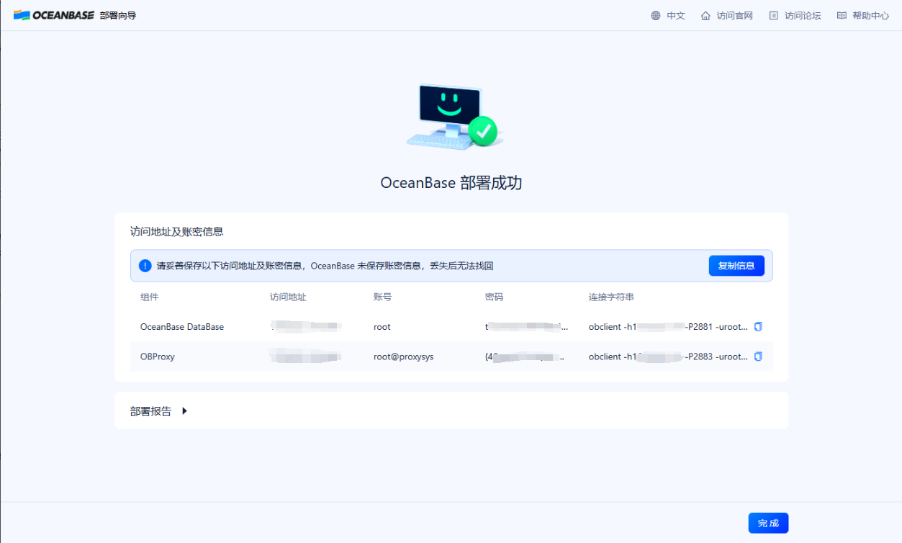Click the green checkmark on the success illustration
902x543 pixels.
(484, 131)
